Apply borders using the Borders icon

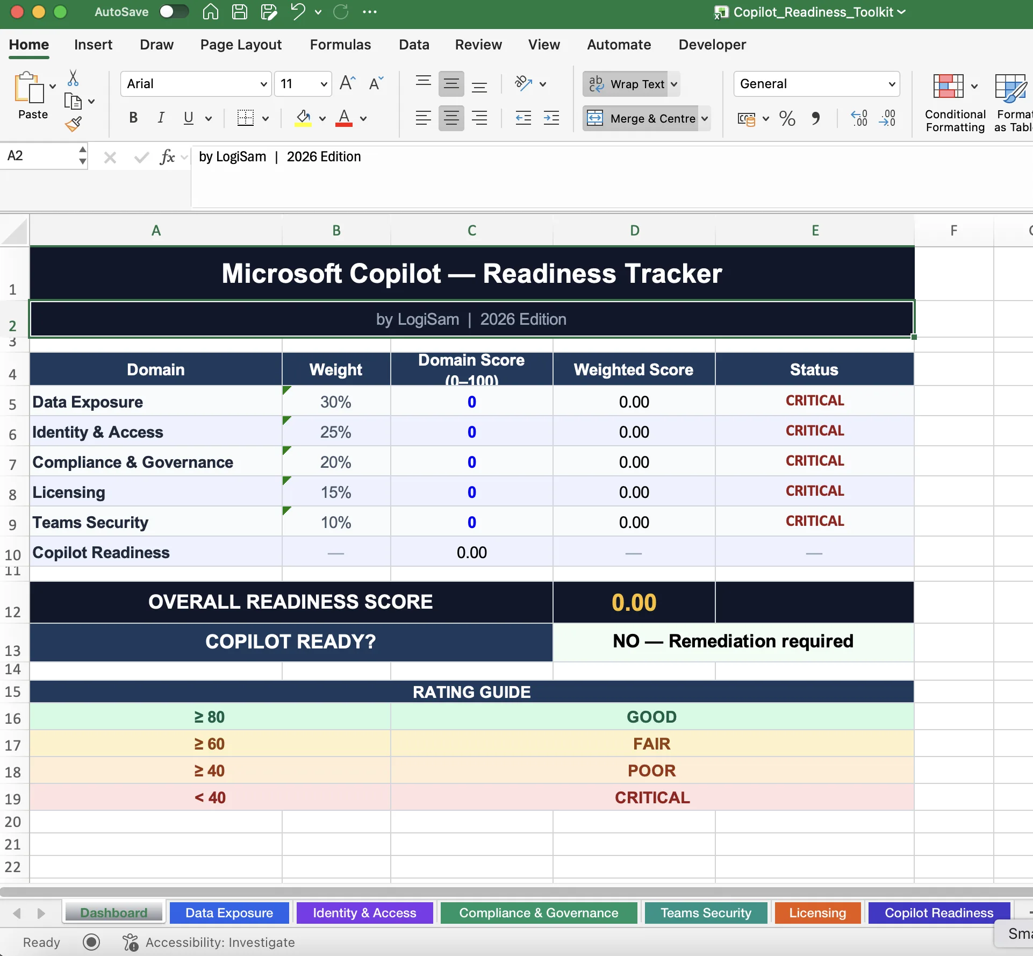click(x=246, y=118)
